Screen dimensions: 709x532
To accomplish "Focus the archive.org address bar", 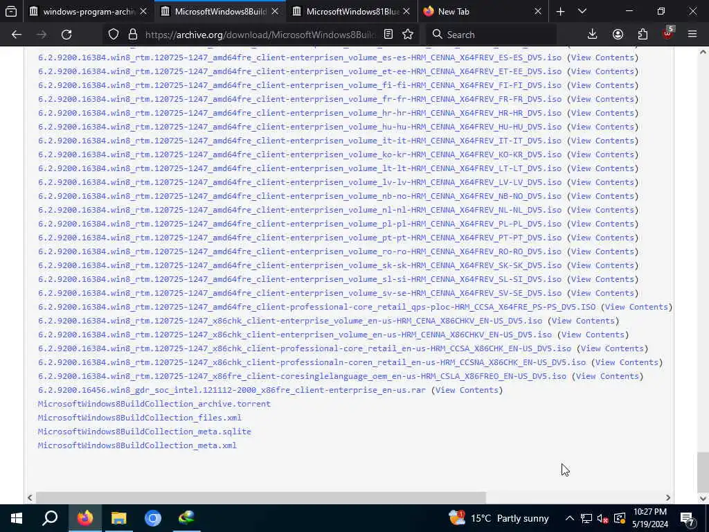I will (260, 35).
